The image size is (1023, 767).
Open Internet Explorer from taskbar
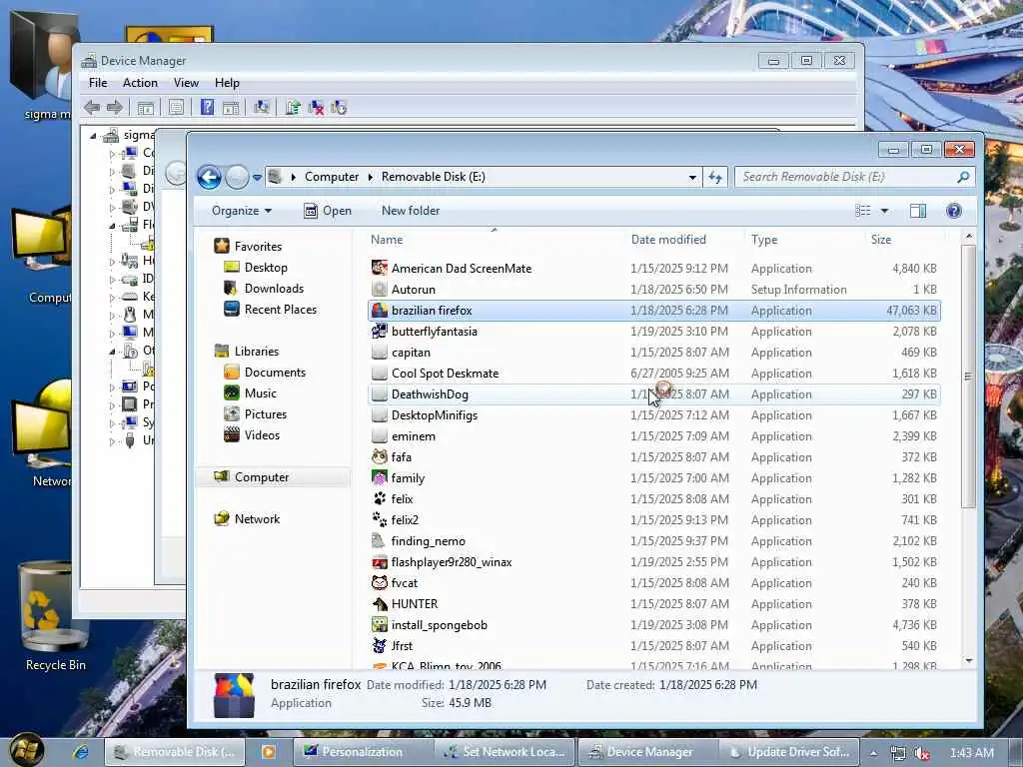click(x=81, y=752)
